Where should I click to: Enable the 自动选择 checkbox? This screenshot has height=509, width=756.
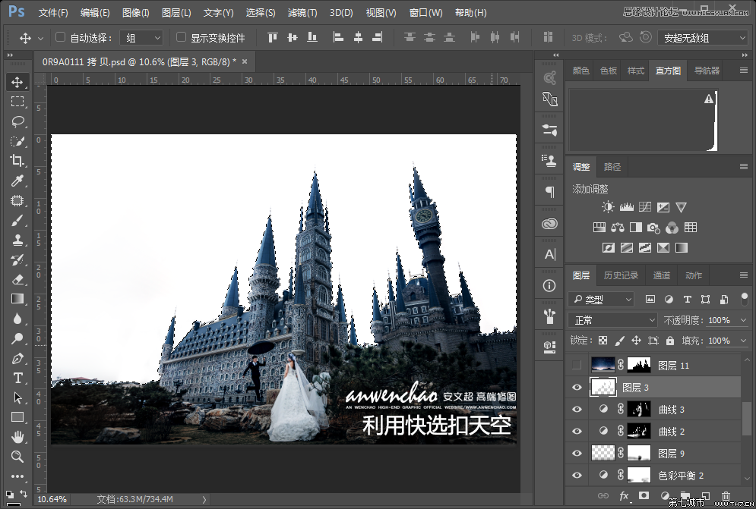click(60, 37)
